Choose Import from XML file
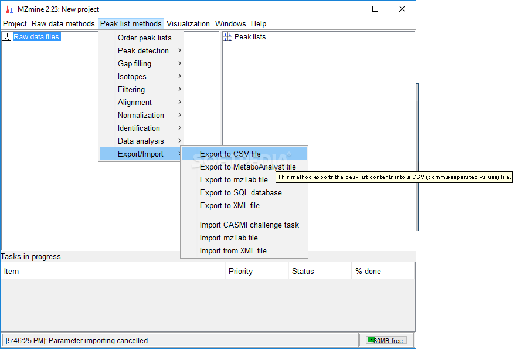513x349 pixels. point(244,251)
